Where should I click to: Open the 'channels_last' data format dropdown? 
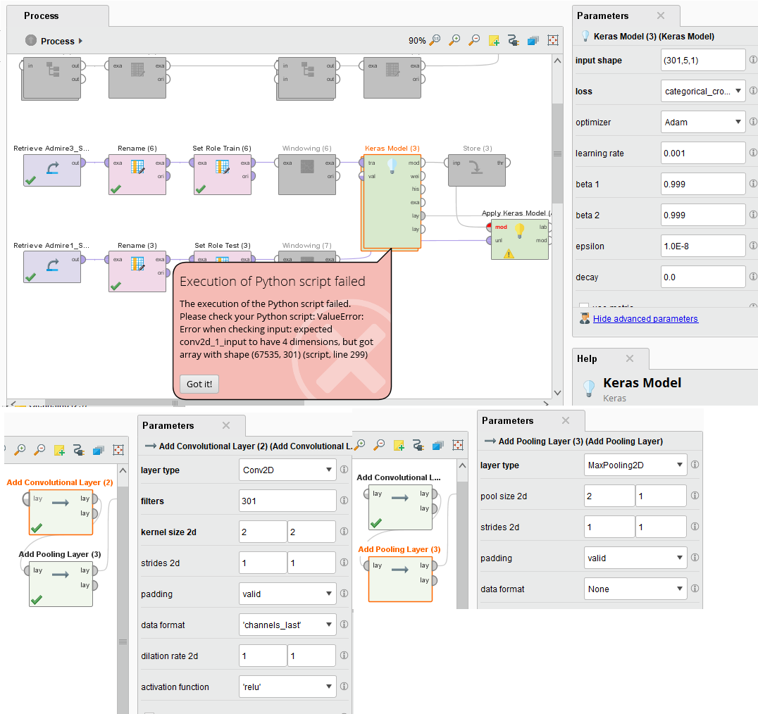(x=287, y=625)
